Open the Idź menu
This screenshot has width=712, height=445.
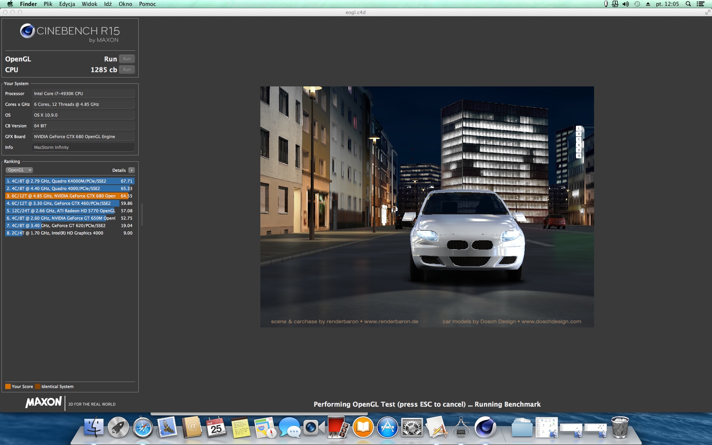[x=108, y=4]
